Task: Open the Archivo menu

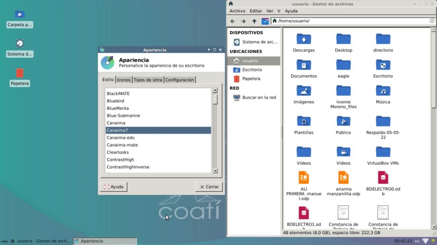Action: [x=237, y=11]
